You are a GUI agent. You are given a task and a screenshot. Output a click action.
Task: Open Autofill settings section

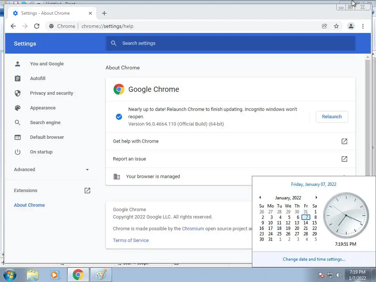pyautogui.click(x=38, y=79)
